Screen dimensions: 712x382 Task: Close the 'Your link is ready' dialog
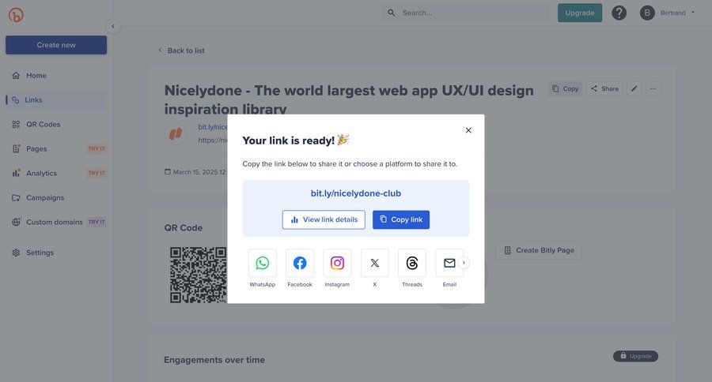[468, 130]
